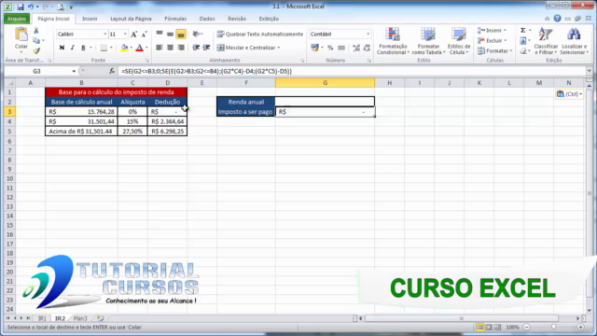Open the font color dropdown arrow
The height and width of the screenshot is (336, 597).
(146, 48)
